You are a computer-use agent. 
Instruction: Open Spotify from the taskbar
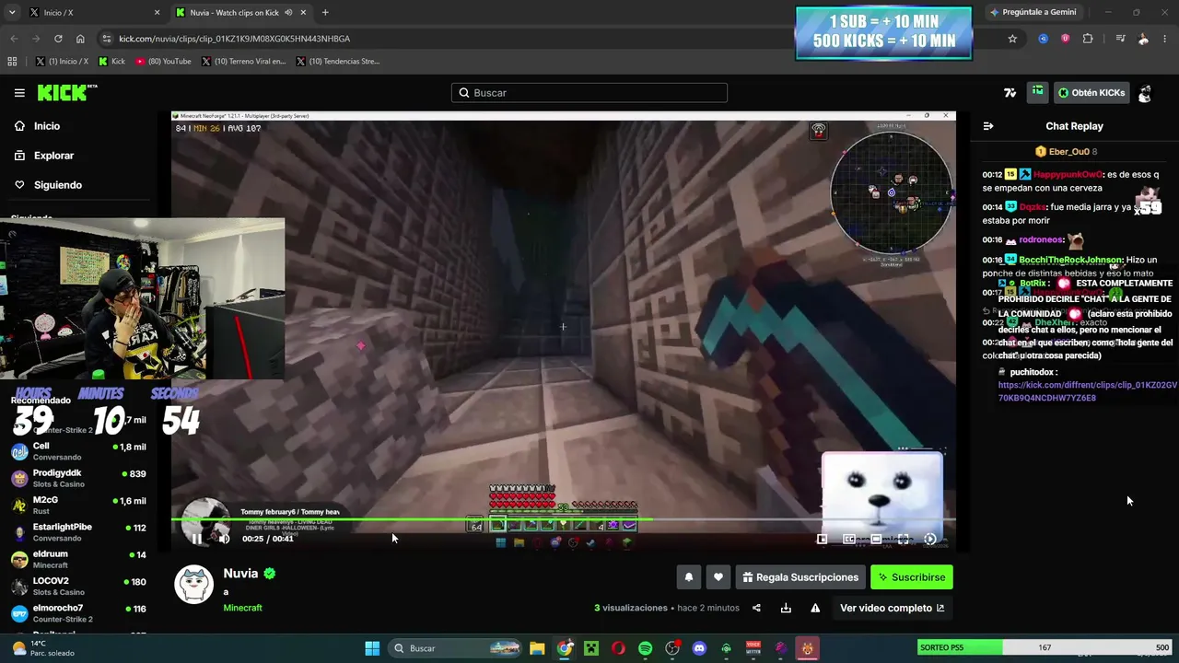click(x=645, y=648)
